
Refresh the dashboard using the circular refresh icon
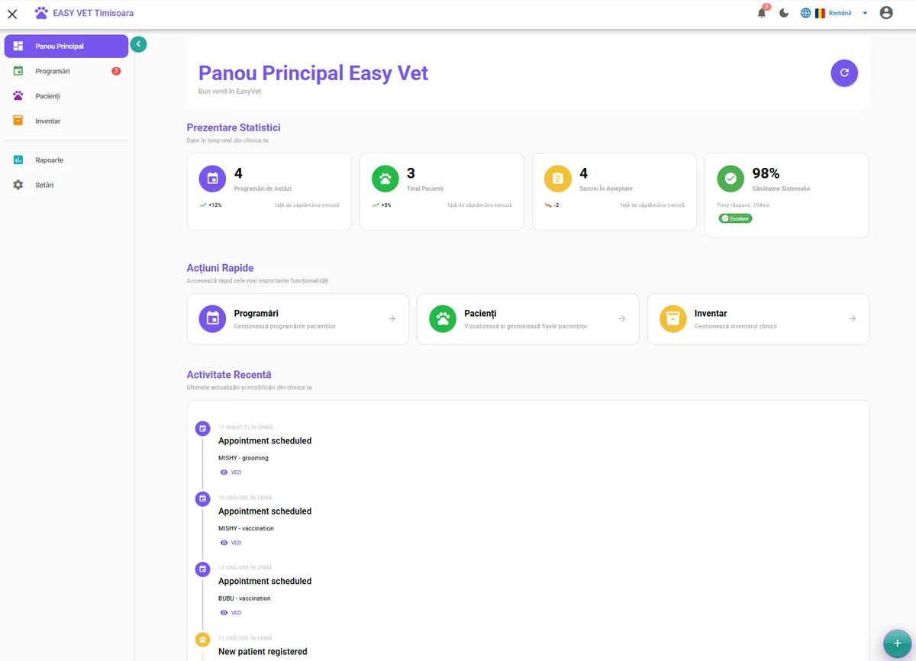(844, 73)
